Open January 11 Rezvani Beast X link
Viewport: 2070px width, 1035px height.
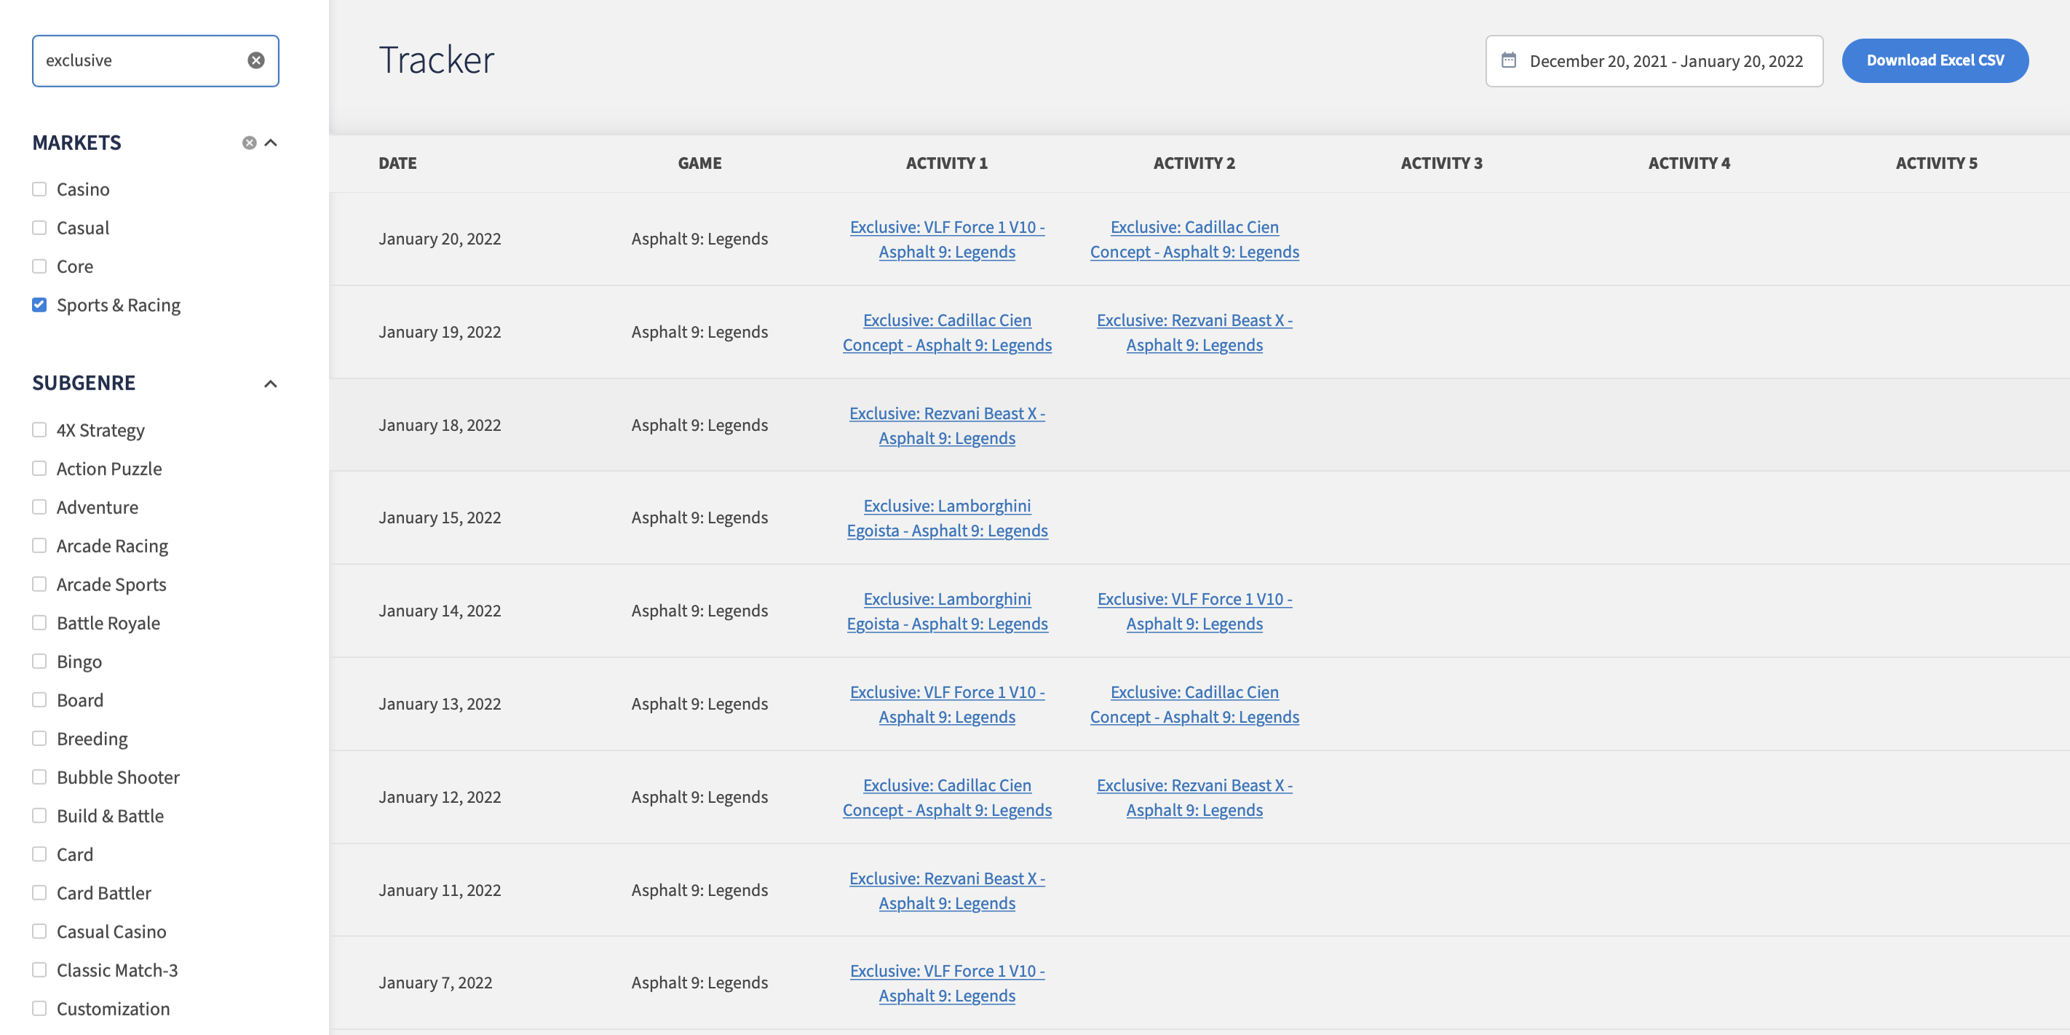coord(947,891)
